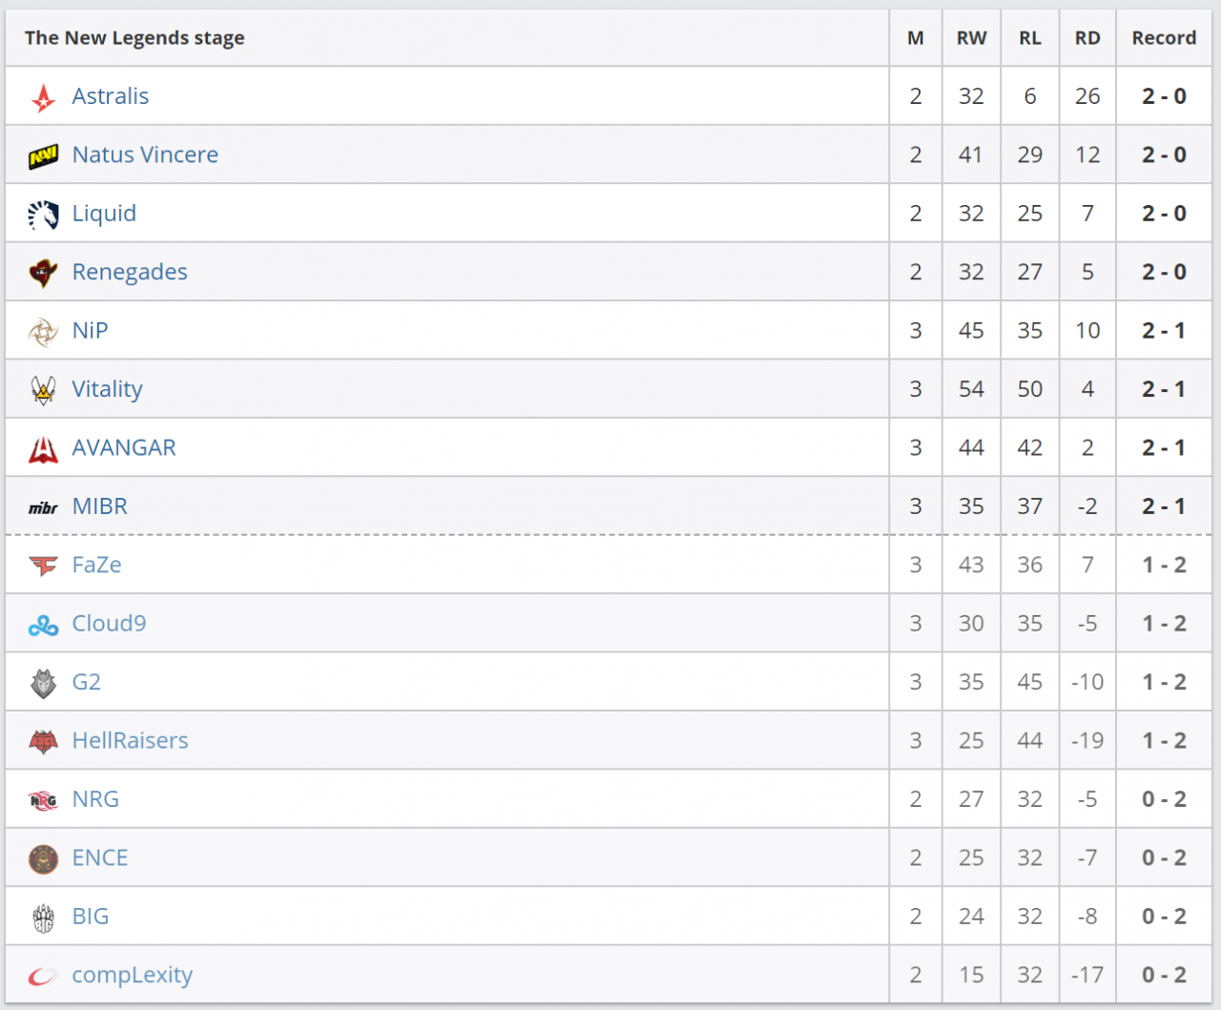Click the AVANGAR red logo icon
The width and height of the screenshot is (1221, 1010).
click(43, 449)
